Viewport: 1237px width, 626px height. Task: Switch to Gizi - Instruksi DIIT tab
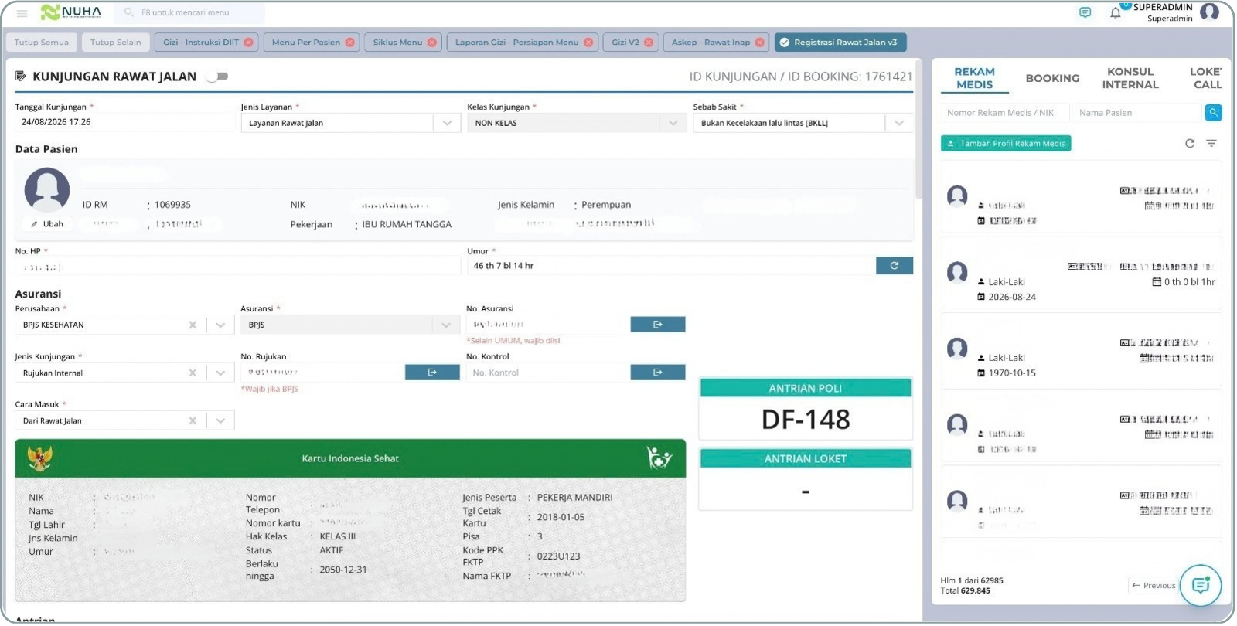(201, 43)
